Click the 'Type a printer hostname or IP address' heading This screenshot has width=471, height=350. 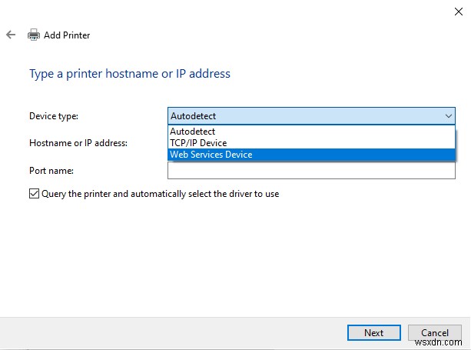pos(130,74)
